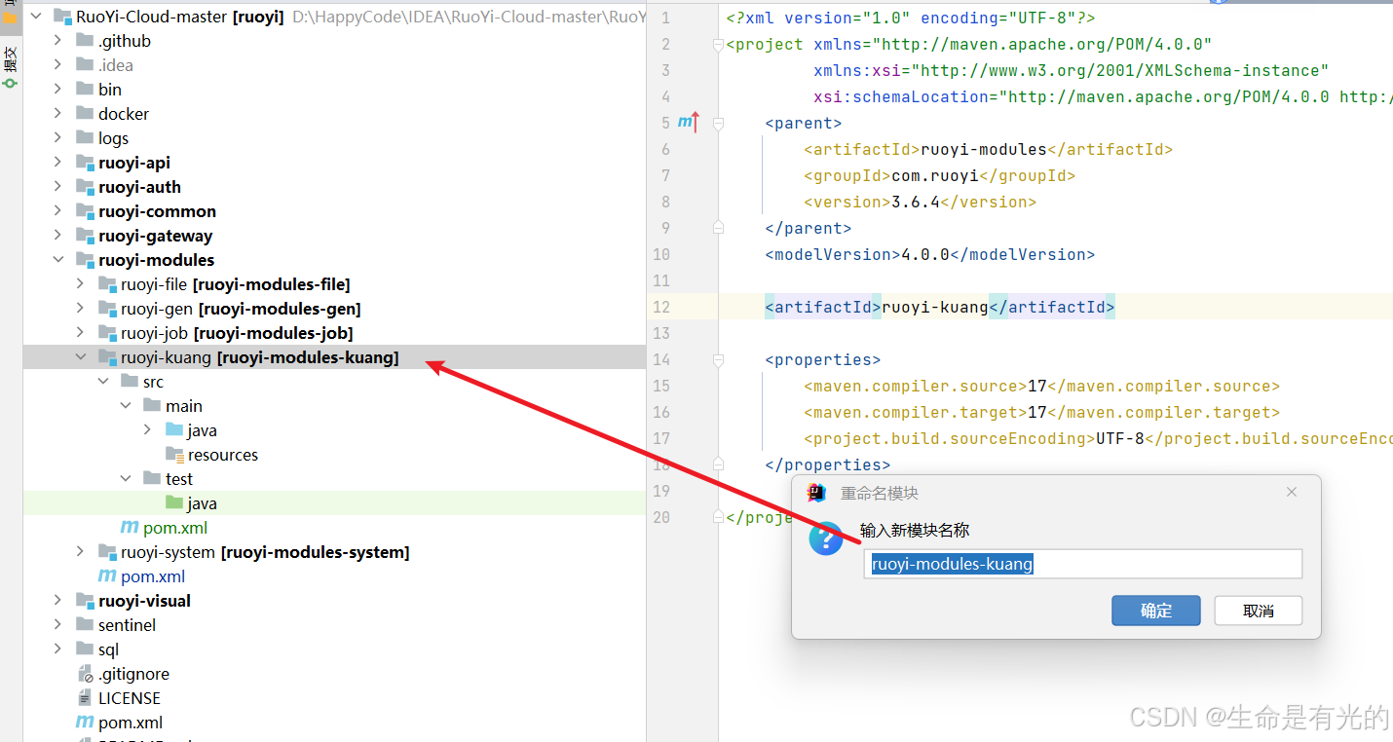Click the ruoyi-api module folder icon
Viewport: 1393px width, 742px height.
(x=85, y=163)
